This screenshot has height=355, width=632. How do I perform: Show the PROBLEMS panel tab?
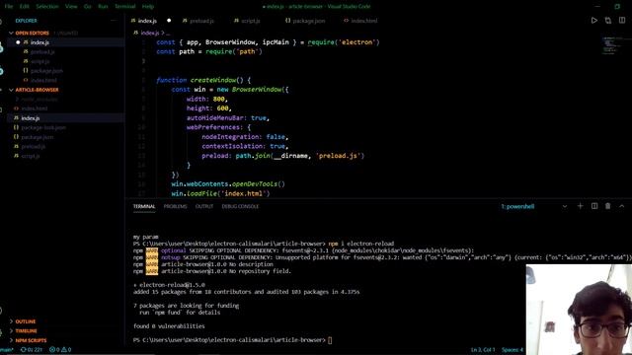pyautogui.click(x=176, y=206)
